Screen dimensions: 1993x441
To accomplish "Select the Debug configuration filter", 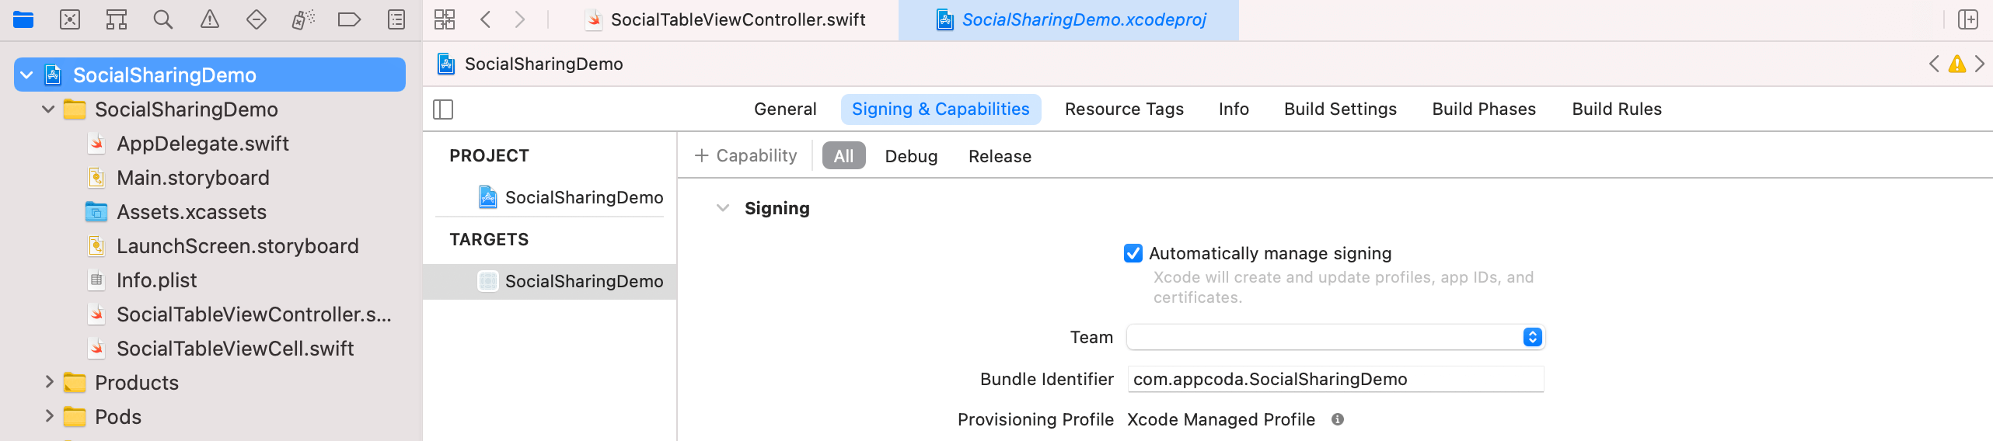I will coord(911,156).
